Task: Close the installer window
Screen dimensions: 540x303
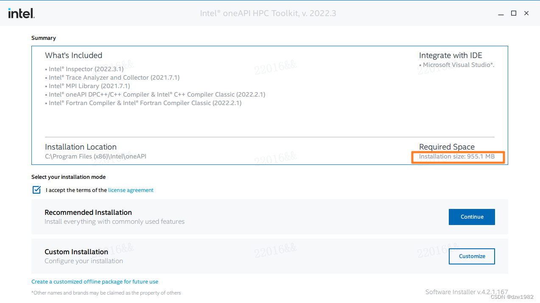Action: pyautogui.click(x=526, y=14)
